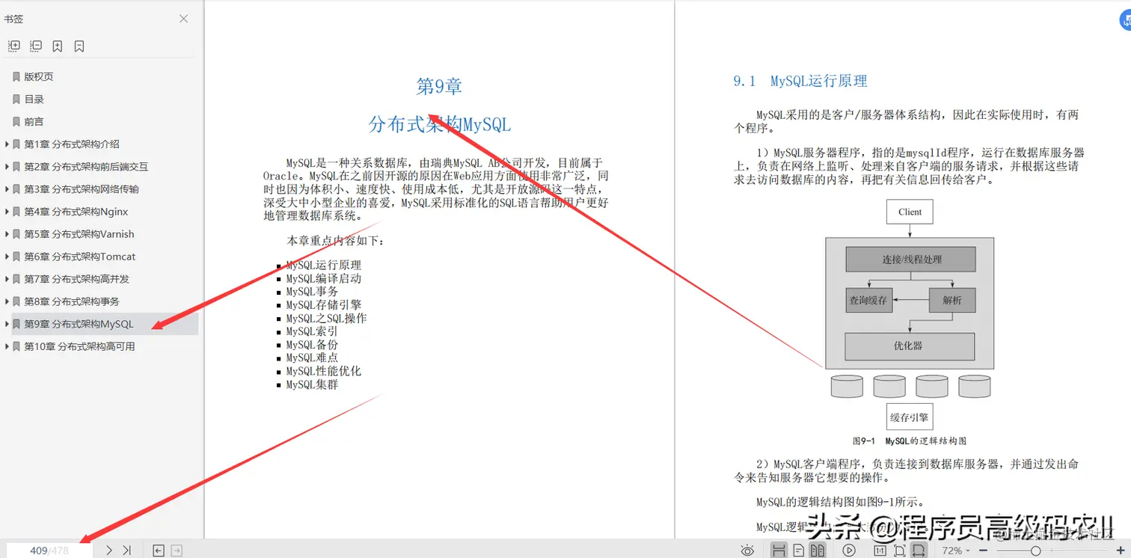Switch to single page view
Image resolution: width=1131 pixels, height=558 pixels.
799,551
